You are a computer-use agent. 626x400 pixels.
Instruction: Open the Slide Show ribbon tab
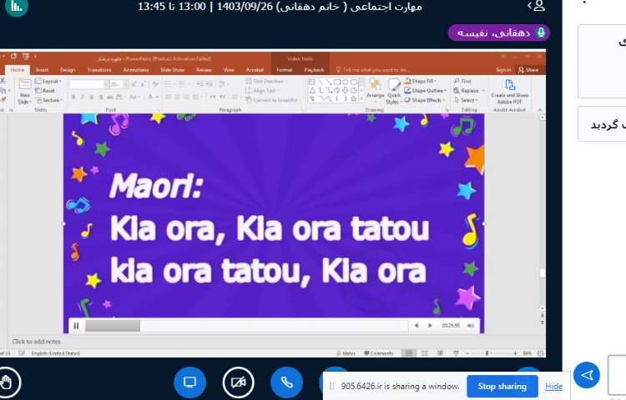click(173, 70)
